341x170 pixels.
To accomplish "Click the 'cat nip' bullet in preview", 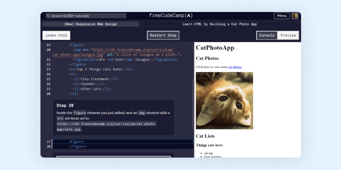I will pyautogui.click(x=208, y=153).
